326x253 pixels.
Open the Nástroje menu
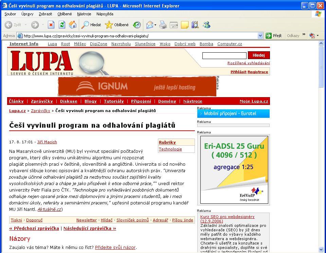pyautogui.click(x=84, y=14)
